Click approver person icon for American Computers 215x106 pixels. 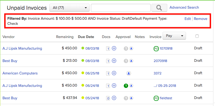click(129, 73)
